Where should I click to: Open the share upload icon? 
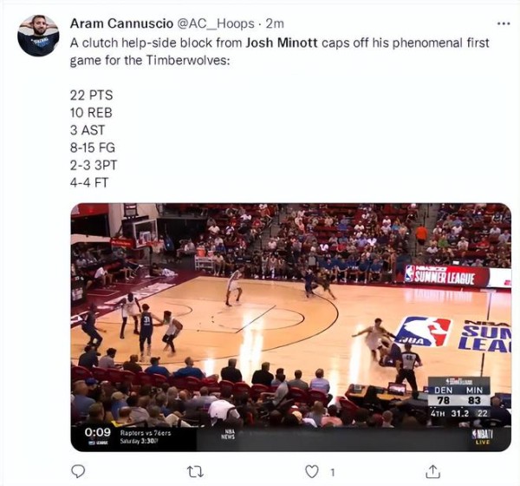[432, 471]
